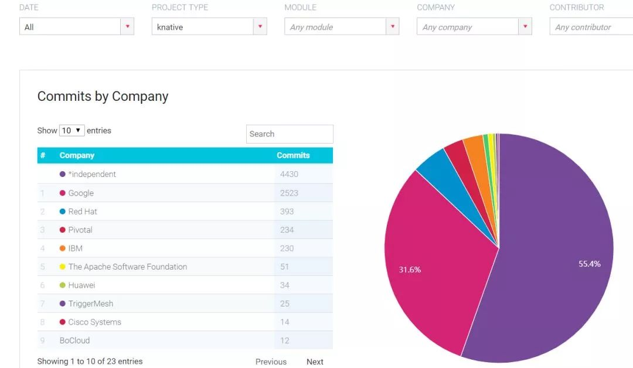
Task: Open the Any company dropdown
Action: point(474,26)
